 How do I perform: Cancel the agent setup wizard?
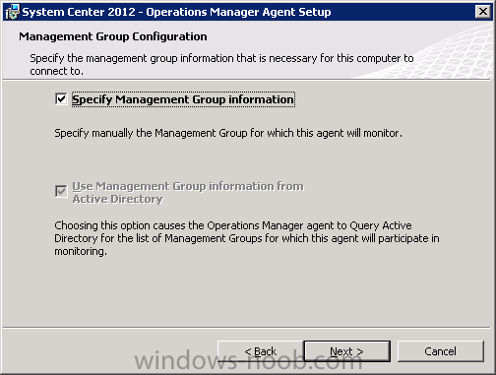click(x=441, y=351)
